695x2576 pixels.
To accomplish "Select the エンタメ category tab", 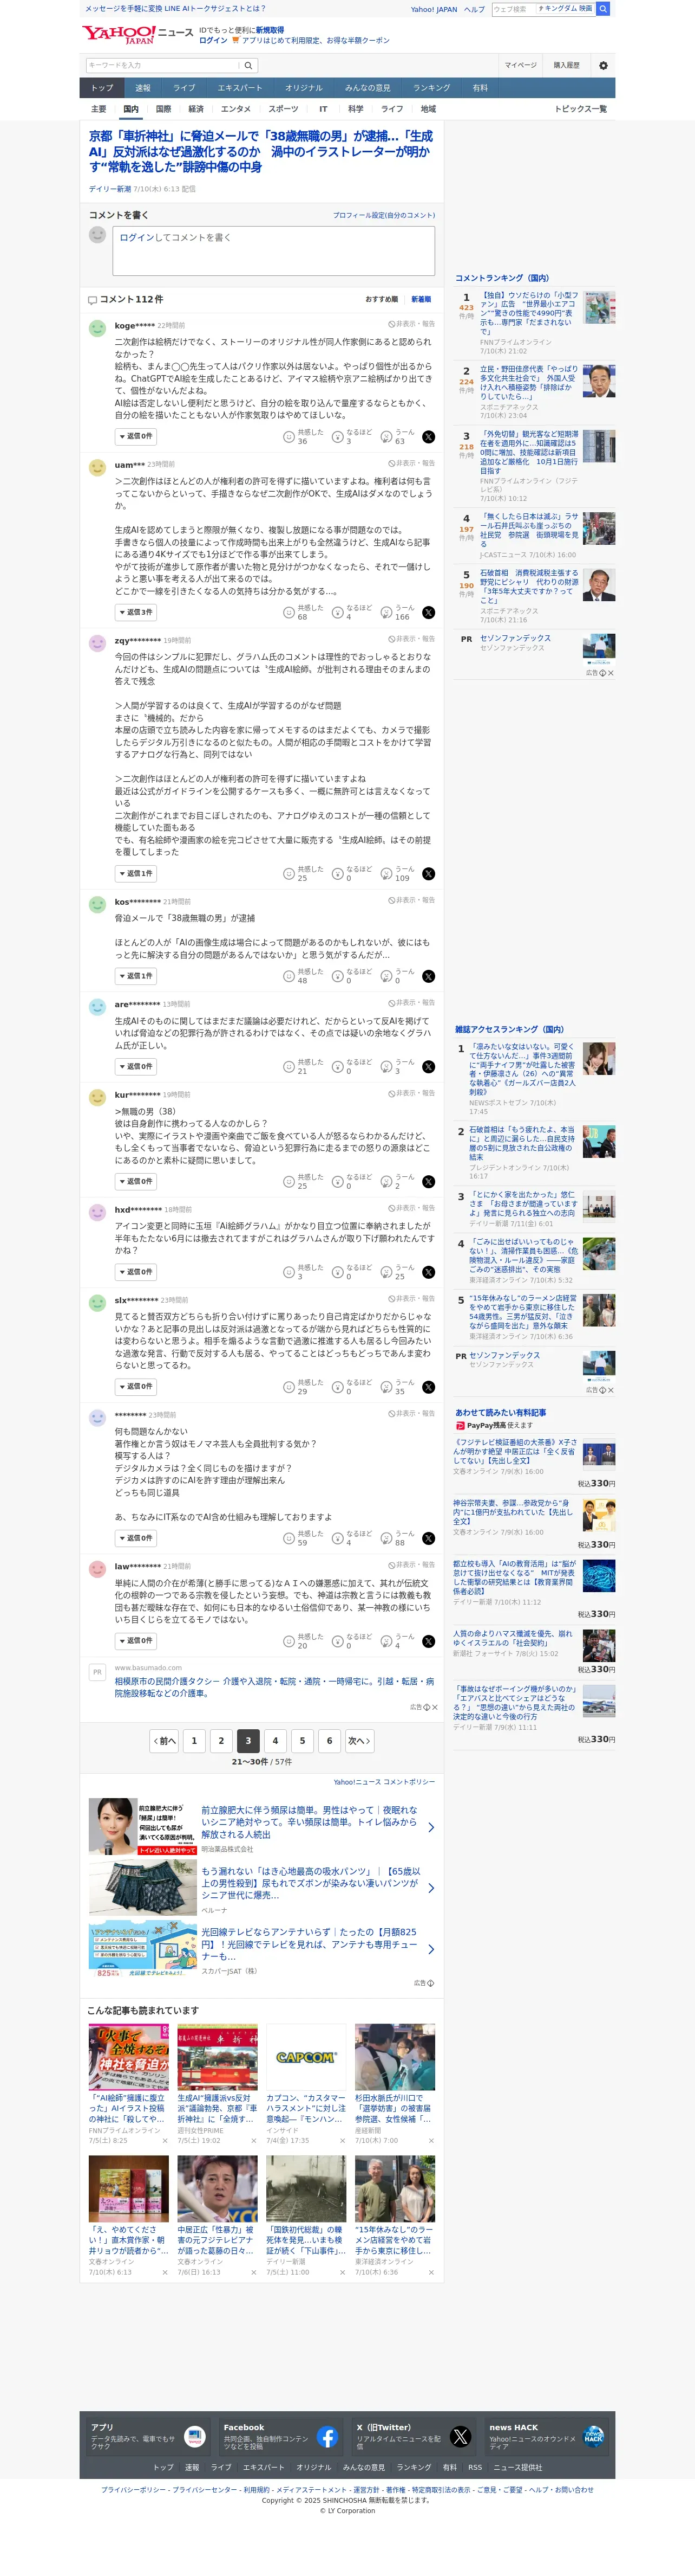I will (235, 109).
